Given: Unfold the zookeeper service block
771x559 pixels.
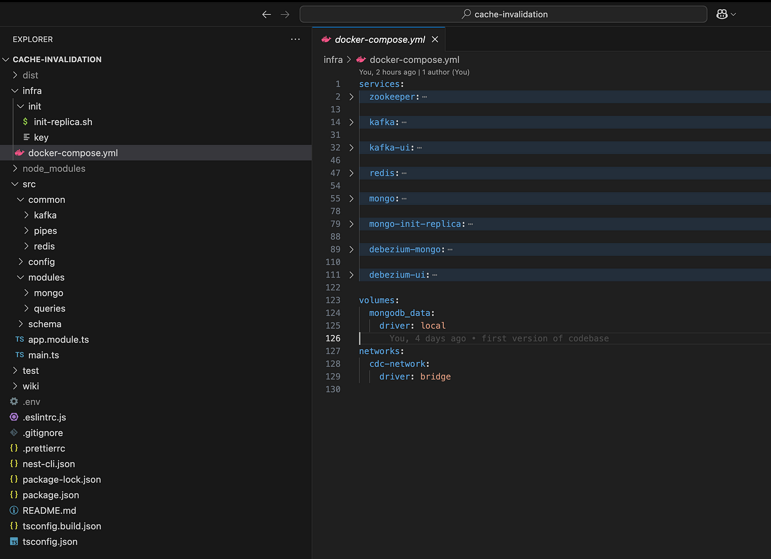Looking at the screenshot, I should (351, 97).
